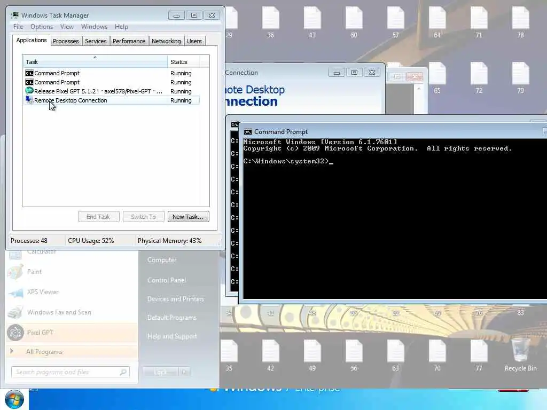
Task: Click the second Command Prompt task icon
Action: click(29, 82)
